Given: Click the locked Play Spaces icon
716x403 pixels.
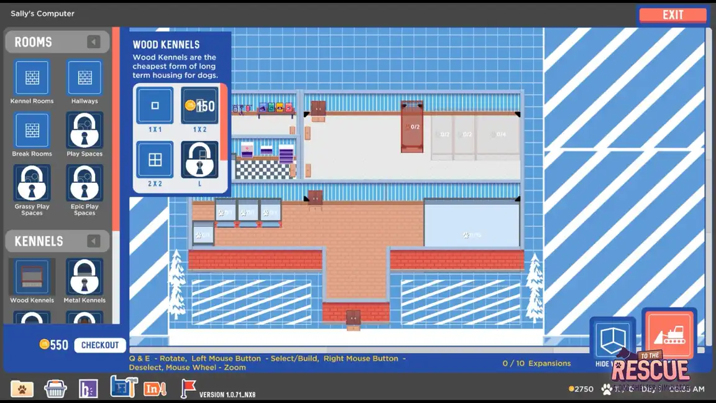Looking at the screenshot, I should (85, 131).
